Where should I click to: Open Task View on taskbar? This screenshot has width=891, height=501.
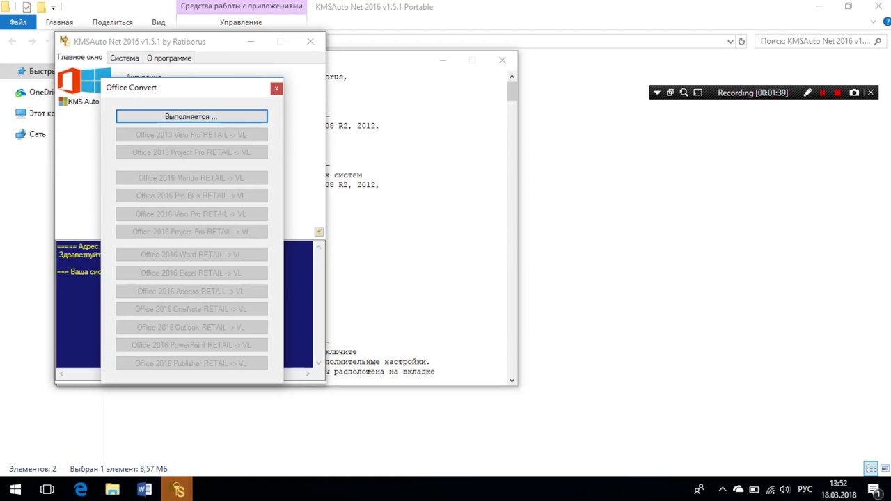click(47, 490)
